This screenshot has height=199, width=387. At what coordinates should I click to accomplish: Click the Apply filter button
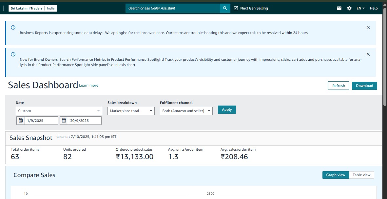(227, 110)
